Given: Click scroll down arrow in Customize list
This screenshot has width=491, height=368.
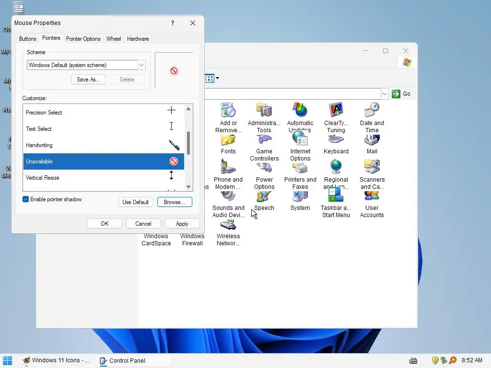Looking at the screenshot, I should pyautogui.click(x=188, y=187).
